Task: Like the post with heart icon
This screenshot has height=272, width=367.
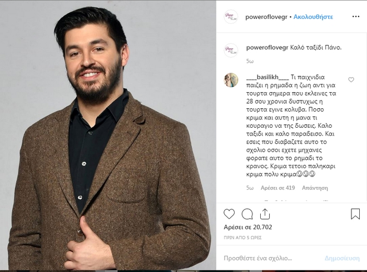Action: (x=229, y=214)
